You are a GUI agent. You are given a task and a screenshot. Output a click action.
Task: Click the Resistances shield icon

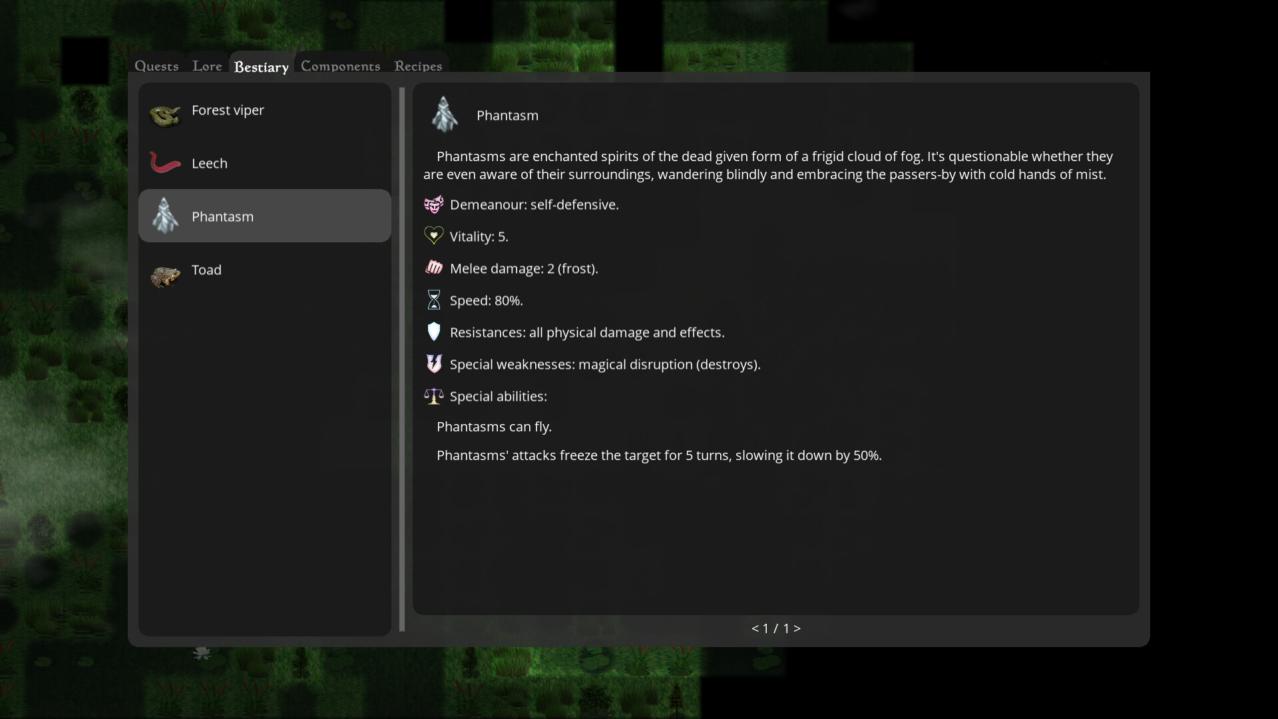click(x=433, y=332)
